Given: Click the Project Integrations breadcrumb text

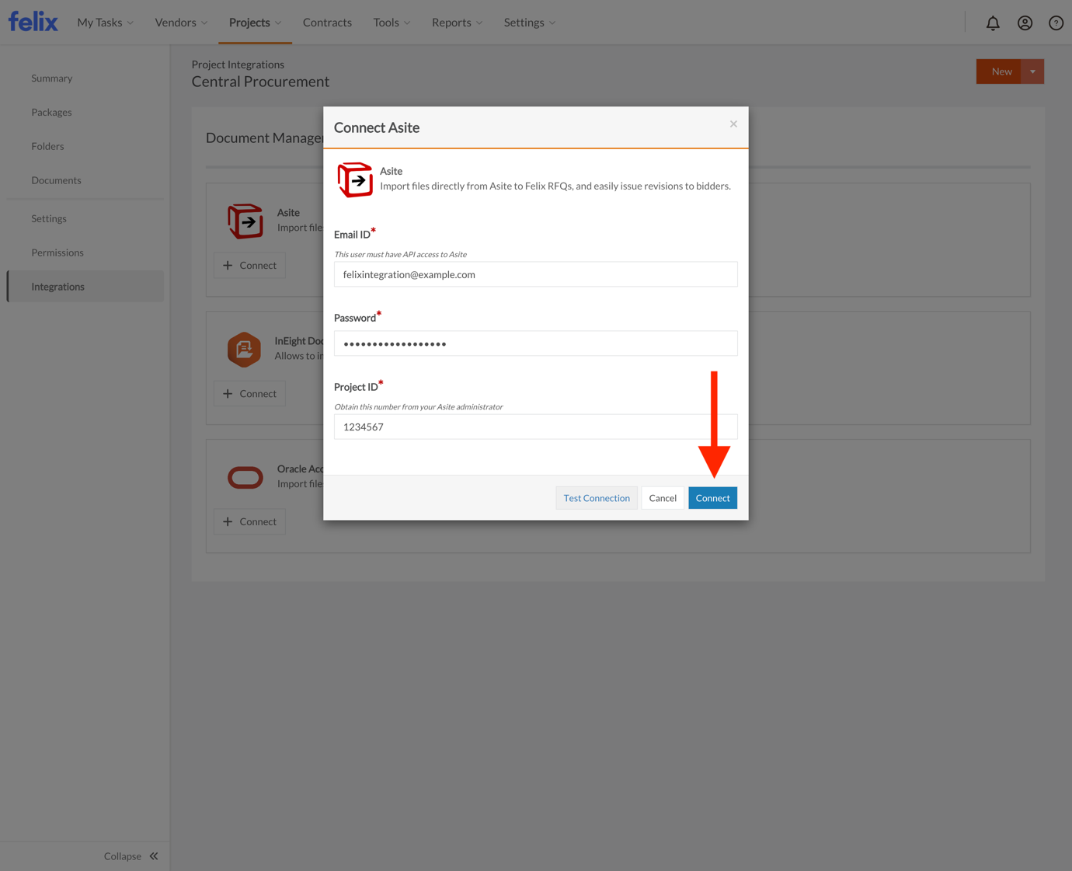Looking at the screenshot, I should (x=238, y=64).
